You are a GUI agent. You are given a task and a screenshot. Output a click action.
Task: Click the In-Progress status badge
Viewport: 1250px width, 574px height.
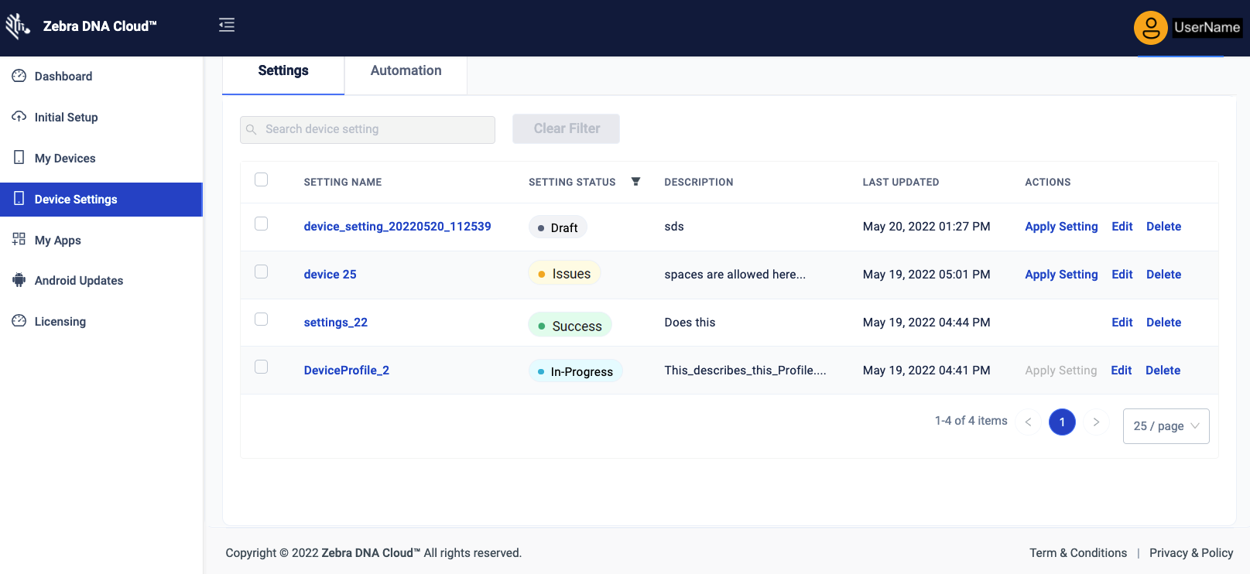[x=575, y=371]
